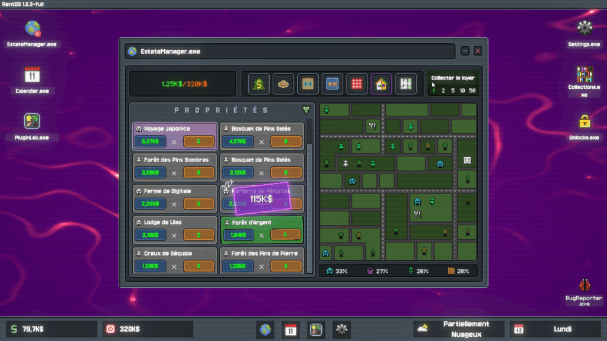607x341 pixels.
Task: Select the white building on the map
Action: coord(467,160)
